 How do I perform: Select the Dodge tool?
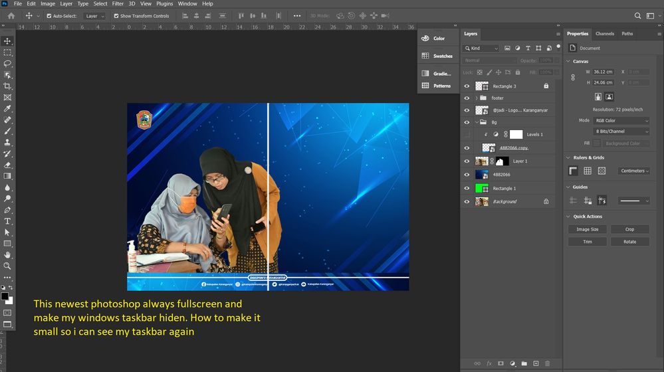point(7,199)
